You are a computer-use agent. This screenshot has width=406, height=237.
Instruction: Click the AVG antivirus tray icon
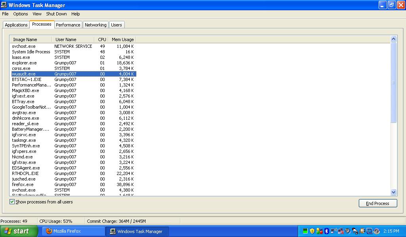tap(320, 231)
